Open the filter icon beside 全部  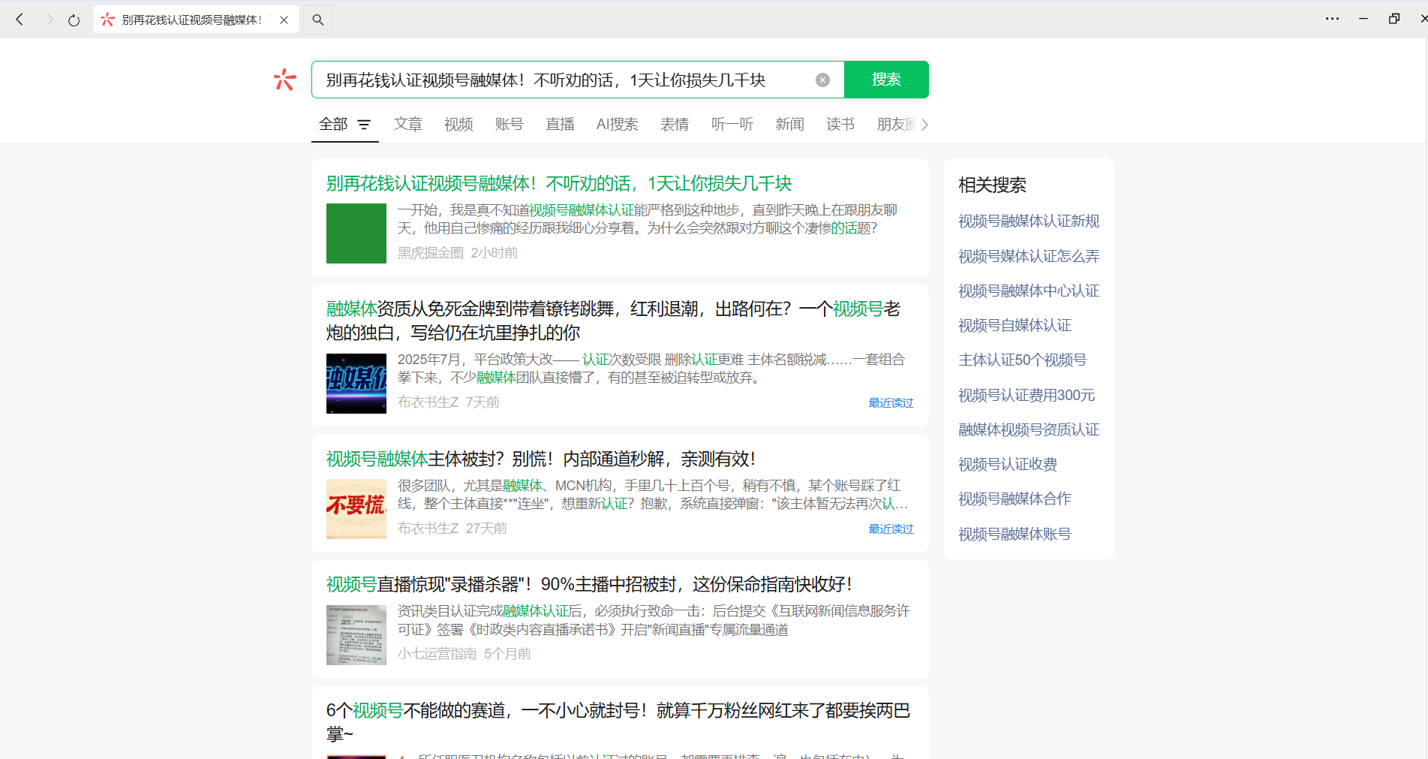(x=364, y=125)
